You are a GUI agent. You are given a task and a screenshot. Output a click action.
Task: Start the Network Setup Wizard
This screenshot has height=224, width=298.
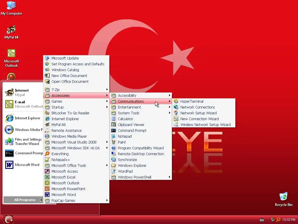pos(204,113)
